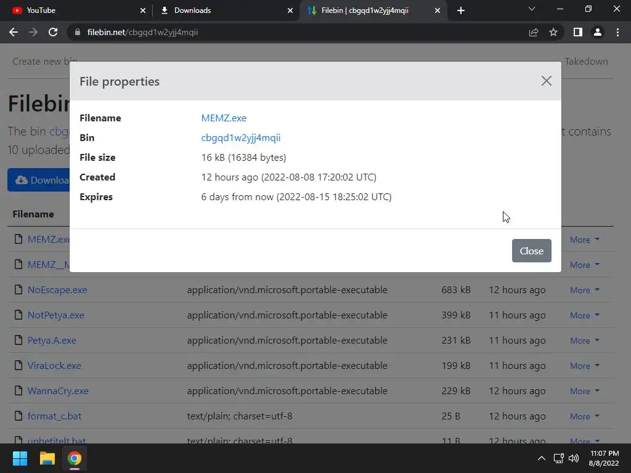Click file icon beside format_c.bat
Viewport: 631px width, 473px height.
point(18,416)
